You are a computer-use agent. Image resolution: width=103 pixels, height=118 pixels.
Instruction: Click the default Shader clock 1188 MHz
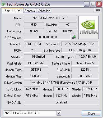pyautogui.click(x=91, y=96)
